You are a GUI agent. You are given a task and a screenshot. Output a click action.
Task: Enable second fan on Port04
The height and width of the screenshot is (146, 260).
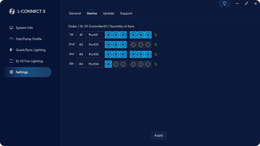116,64
